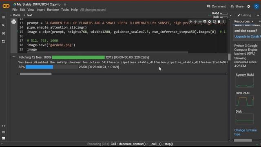Click the Disk usage graph
The height and width of the screenshot is (147, 261).
point(245,119)
